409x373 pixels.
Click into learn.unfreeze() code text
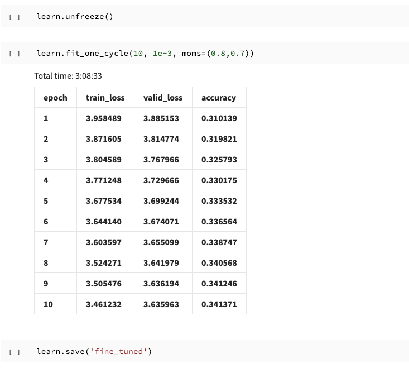[x=75, y=16]
